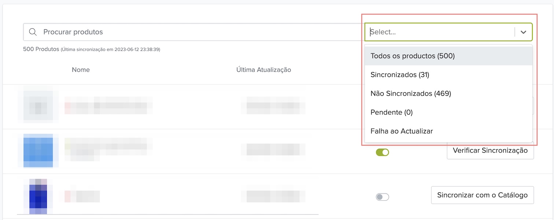
Task: Click the Nome column header
Action: click(81, 70)
